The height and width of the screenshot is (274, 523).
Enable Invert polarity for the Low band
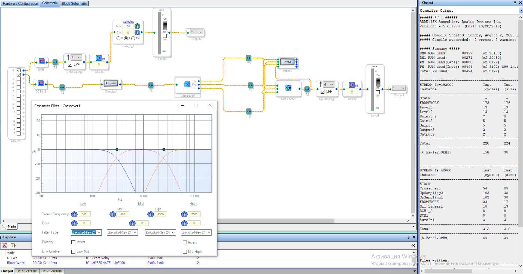pyautogui.click(x=73, y=242)
